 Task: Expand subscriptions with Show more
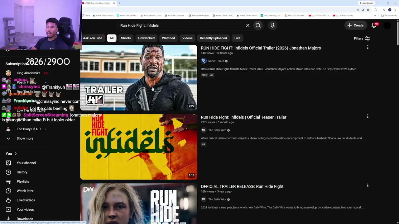(25, 138)
